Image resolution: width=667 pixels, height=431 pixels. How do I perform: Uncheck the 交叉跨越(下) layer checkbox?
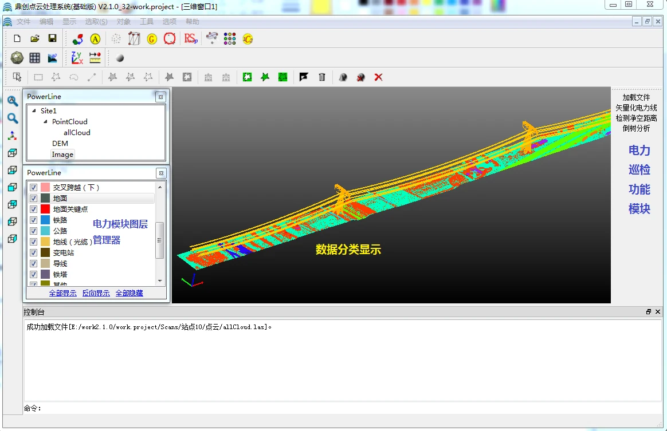coord(34,187)
